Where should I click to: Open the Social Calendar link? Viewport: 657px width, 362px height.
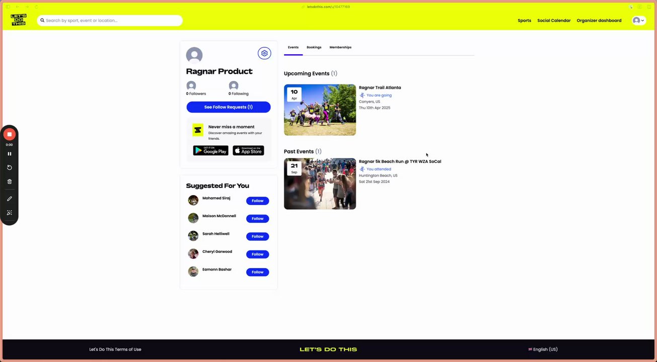tap(554, 21)
